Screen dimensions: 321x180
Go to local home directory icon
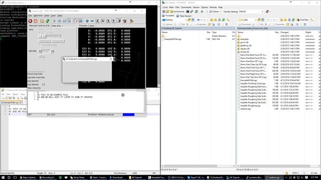(x=220, y=20)
